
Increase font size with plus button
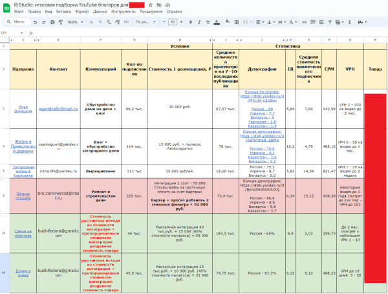pyautogui.click(x=181, y=22)
